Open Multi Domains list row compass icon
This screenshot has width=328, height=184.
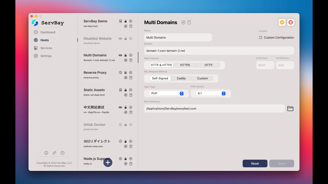126,60
